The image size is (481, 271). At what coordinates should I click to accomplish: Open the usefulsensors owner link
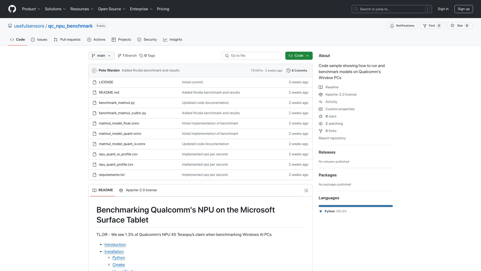[x=29, y=26]
